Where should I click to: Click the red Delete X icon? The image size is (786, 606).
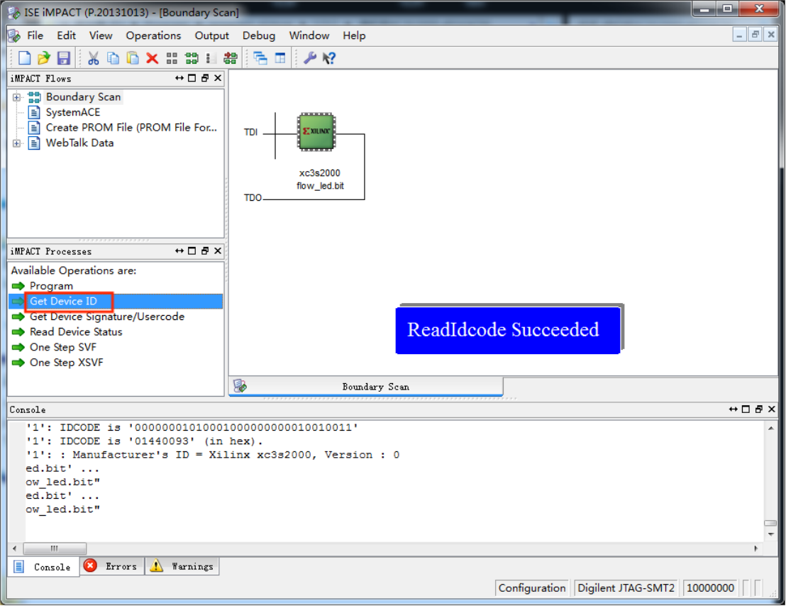153,58
